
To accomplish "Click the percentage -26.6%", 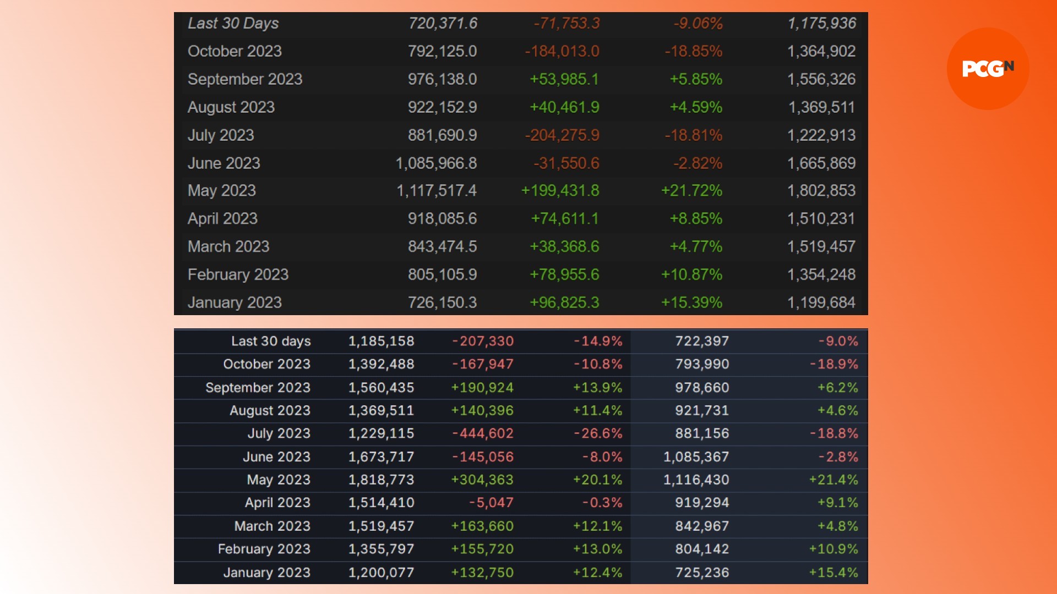I will [598, 433].
